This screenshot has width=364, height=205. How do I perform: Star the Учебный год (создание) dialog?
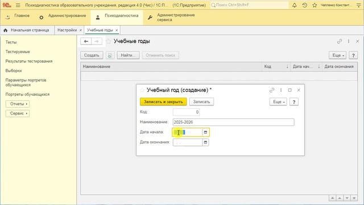click(x=142, y=90)
